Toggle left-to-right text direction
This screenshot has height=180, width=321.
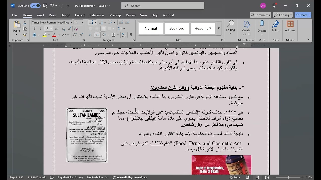(x=91, y=35)
